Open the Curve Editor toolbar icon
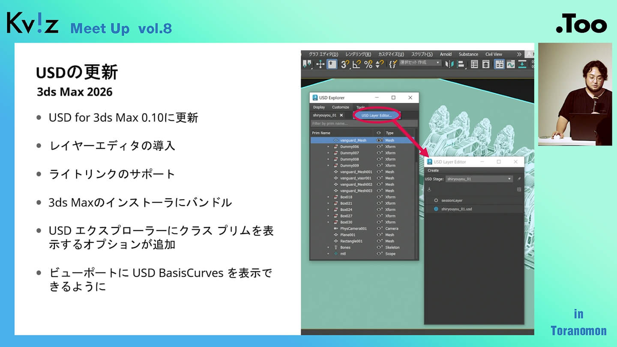Image resolution: width=617 pixels, height=347 pixels. click(x=510, y=64)
